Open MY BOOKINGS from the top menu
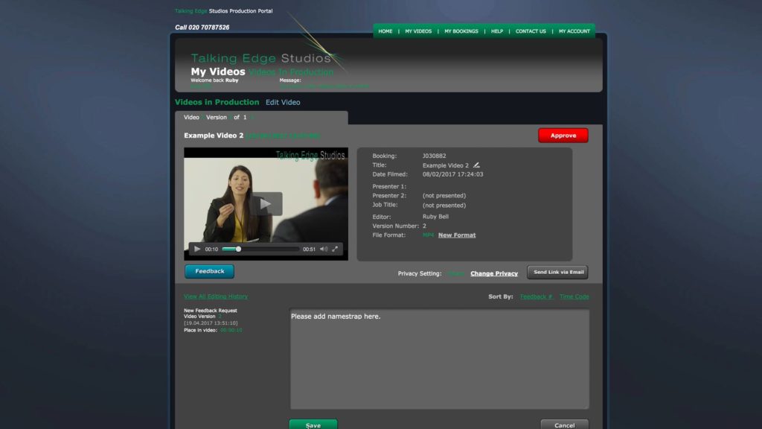Viewport: 762px width, 429px height. [461, 31]
